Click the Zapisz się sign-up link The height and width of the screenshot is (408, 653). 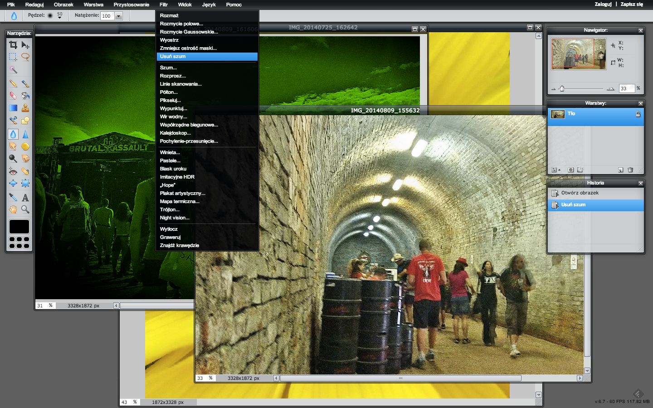tap(632, 4)
